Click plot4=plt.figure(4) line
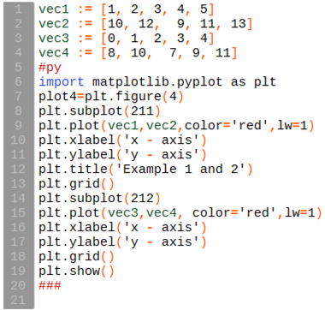 pyautogui.click(x=112, y=97)
